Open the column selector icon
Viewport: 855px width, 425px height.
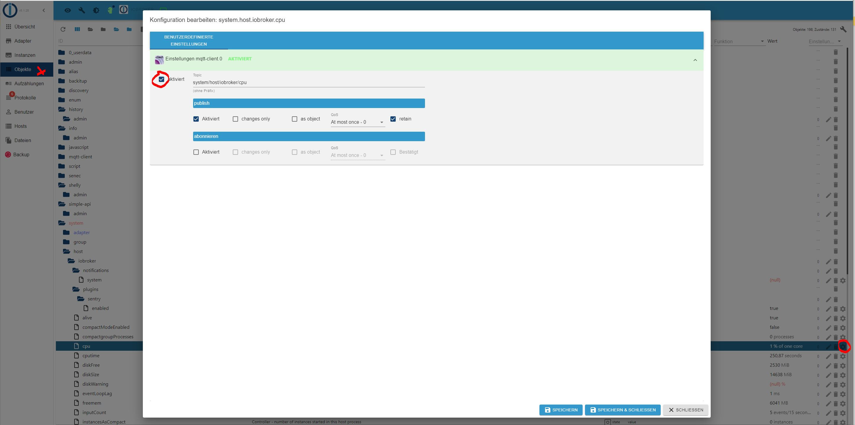pos(77,29)
